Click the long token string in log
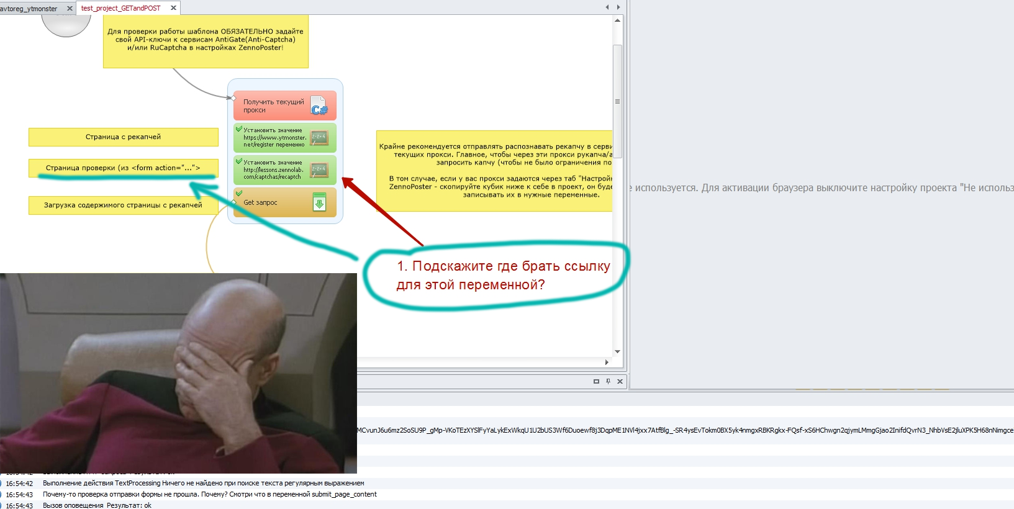 [x=685, y=430]
